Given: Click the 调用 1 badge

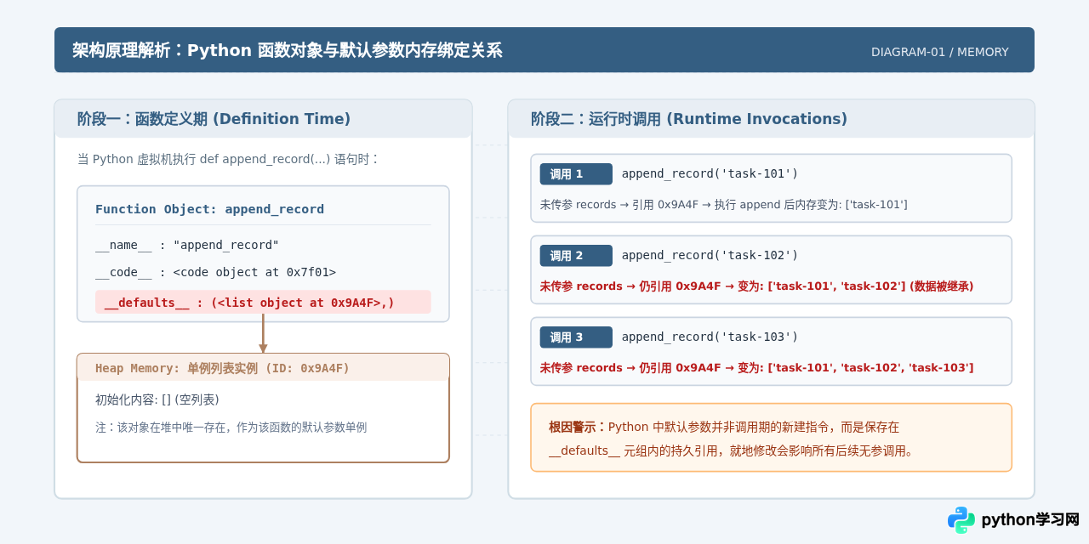Looking at the screenshot, I should 576,174.
